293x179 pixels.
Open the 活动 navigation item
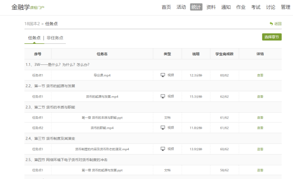pyautogui.click(x=181, y=7)
